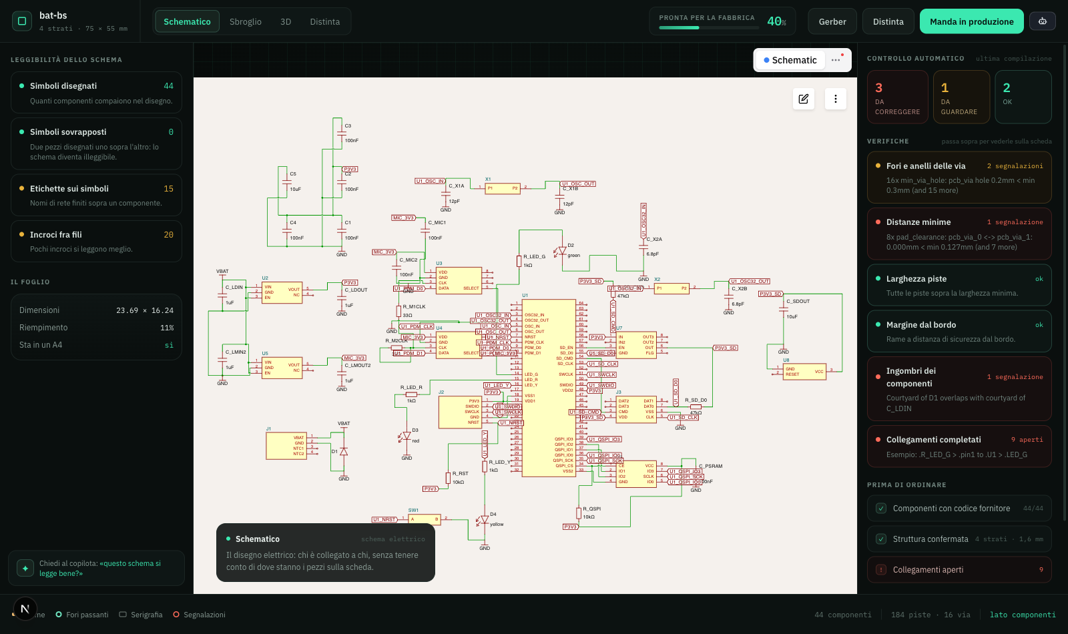Click the copilot sparkle icon
1068x634 pixels.
pos(25,569)
